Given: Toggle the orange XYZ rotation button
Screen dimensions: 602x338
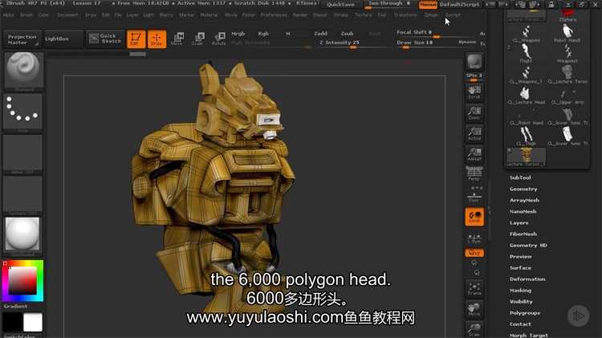Looking at the screenshot, I should point(474,253).
